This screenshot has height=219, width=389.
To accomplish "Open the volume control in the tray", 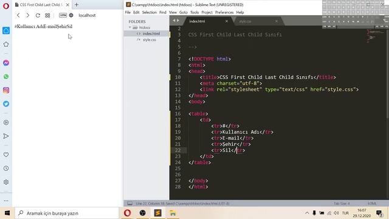I will pyautogui.click(x=336, y=213).
